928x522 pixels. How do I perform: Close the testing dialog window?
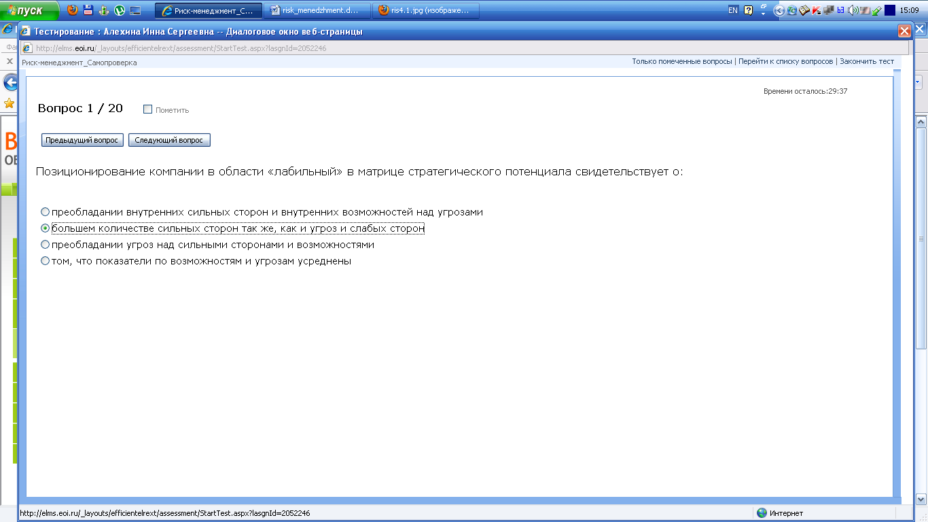904,31
